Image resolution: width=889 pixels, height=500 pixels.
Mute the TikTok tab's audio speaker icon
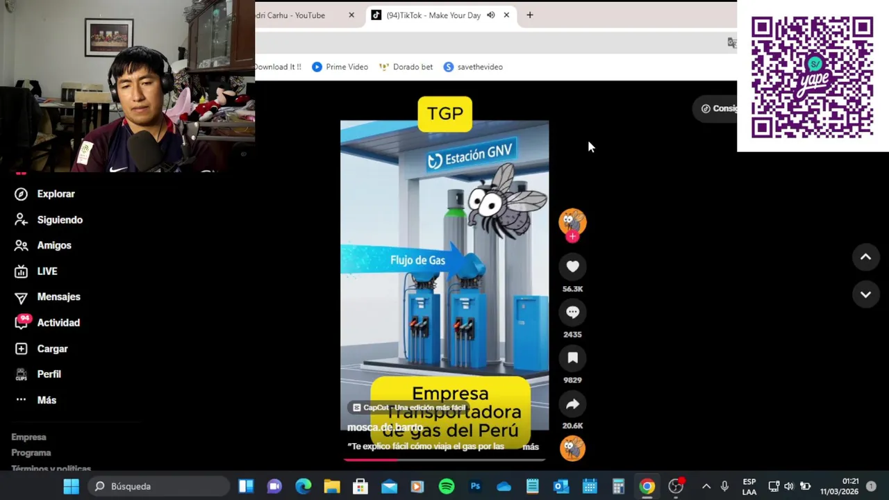[x=490, y=15]
